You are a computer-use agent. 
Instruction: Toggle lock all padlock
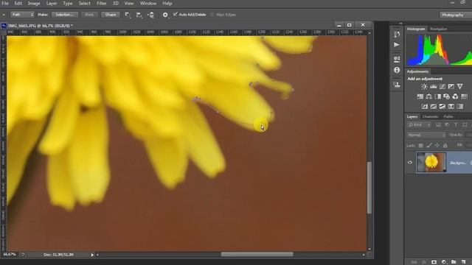[x=445, y=146]
